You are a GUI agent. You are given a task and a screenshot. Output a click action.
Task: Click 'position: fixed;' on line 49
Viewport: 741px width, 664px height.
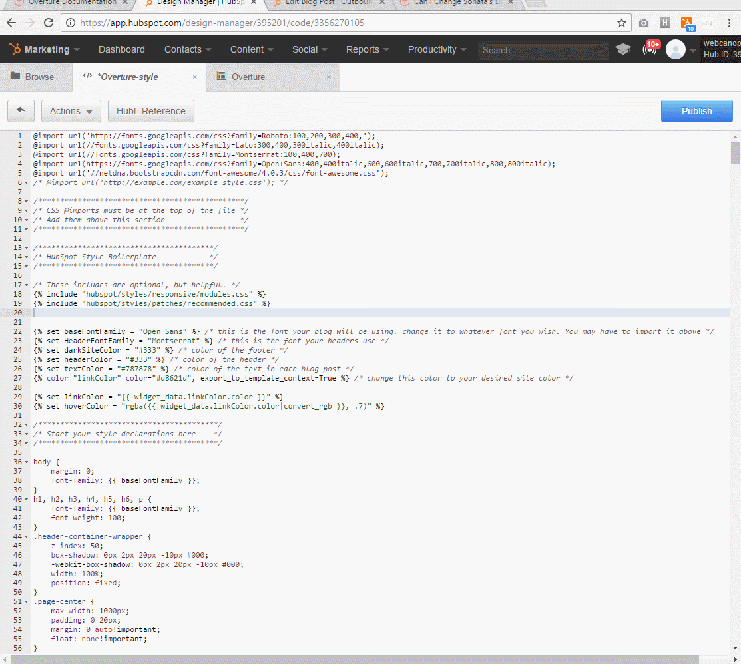(85, 583)
